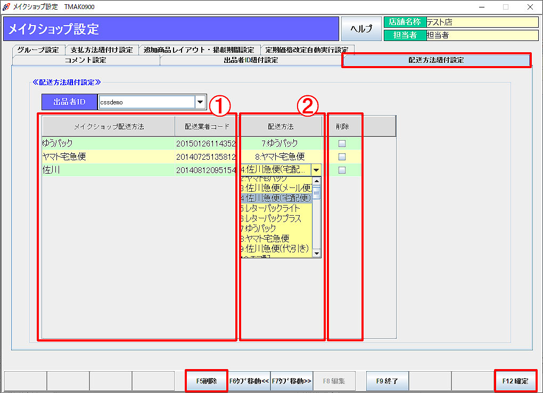Select the ヤマト宅急便 cell in first column
The width and height of the screenshot is (543, 393).
(109, 157)
